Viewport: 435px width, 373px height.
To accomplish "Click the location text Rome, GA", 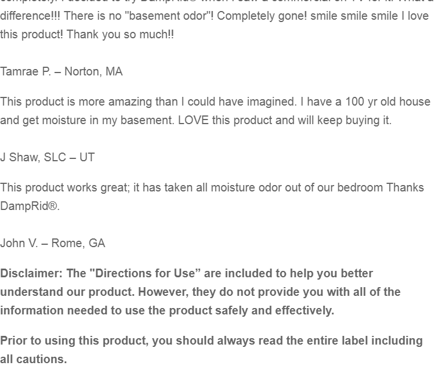I will [78, 243].
